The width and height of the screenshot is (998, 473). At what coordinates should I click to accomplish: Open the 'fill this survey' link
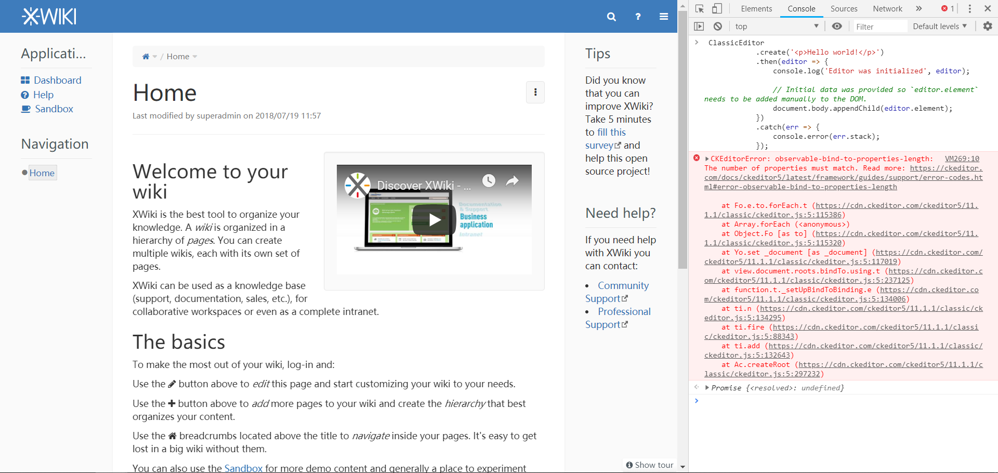tap(606, 139)
